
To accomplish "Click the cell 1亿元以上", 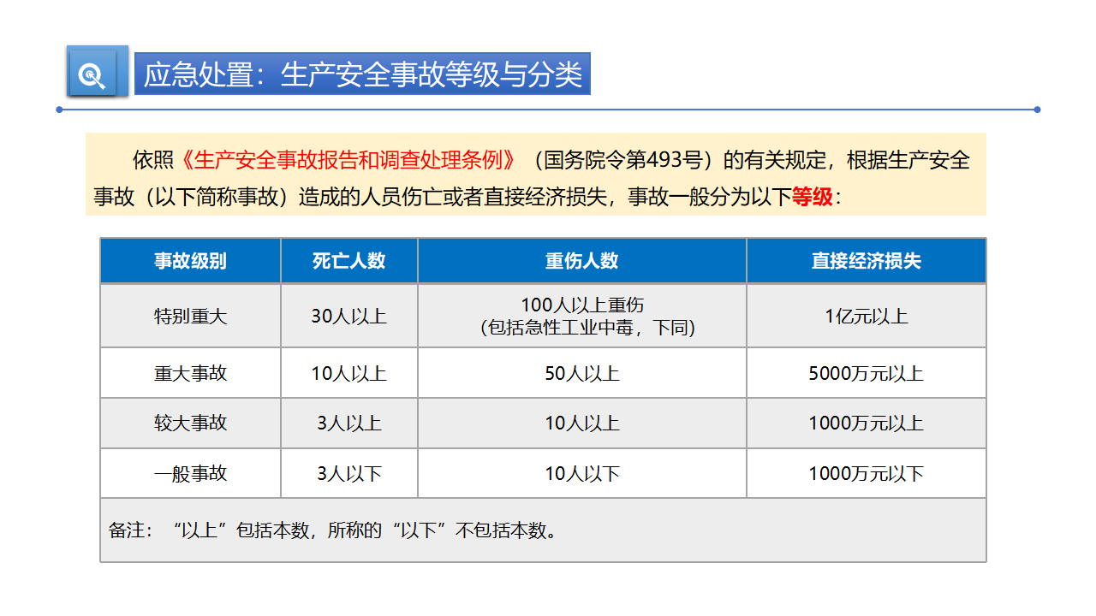I will tap(867, 316).
